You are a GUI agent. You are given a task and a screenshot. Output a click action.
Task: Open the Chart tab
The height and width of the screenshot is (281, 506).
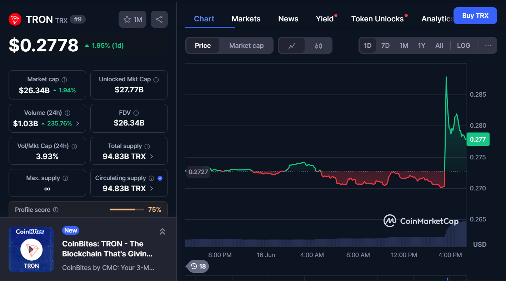pyautogui.click(x=204, y=19)
